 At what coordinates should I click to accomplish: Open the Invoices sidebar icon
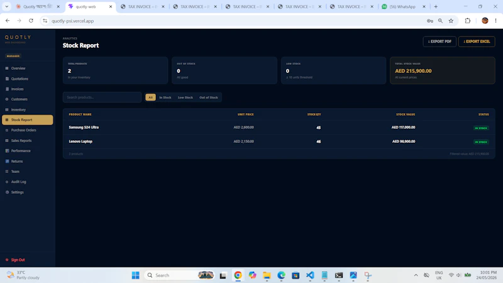click(x=7, y=89)
